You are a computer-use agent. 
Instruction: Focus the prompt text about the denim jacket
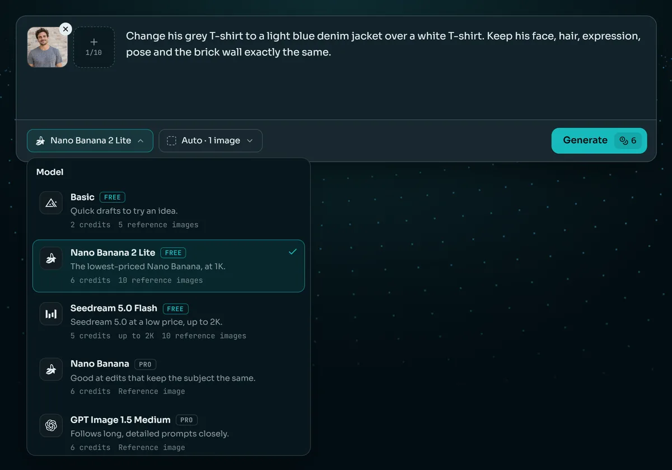383,44
